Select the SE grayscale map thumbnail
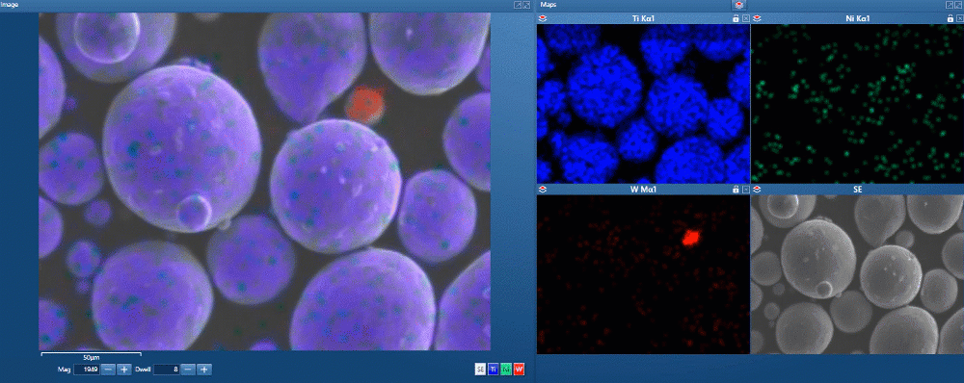Viewport: 964px width, 383px height. coord(857,274)
